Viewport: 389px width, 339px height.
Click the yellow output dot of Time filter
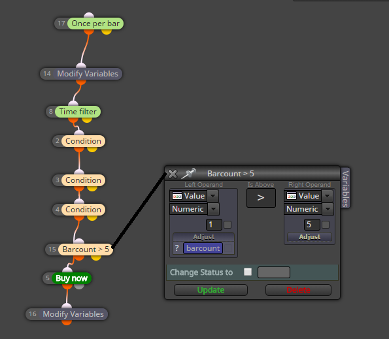(87, 120)
